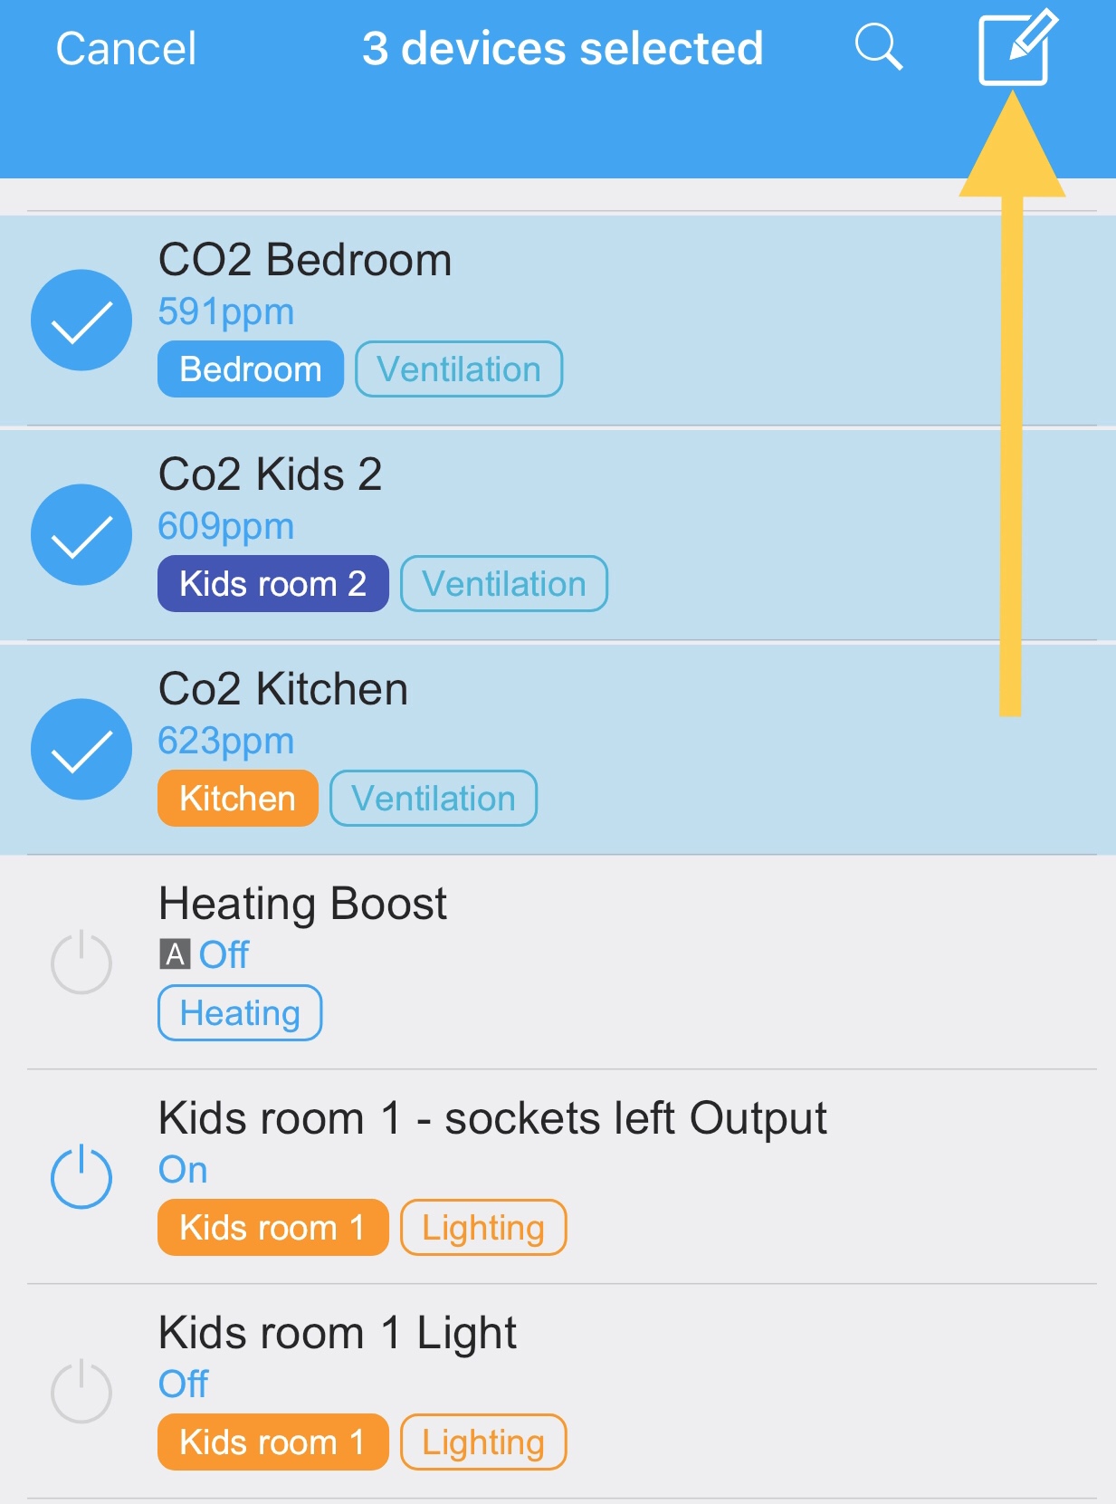Tap the 609ppm reading for Co2 Kids 2
This screenshot has height=1504, width=1116.
click(226, 526)
